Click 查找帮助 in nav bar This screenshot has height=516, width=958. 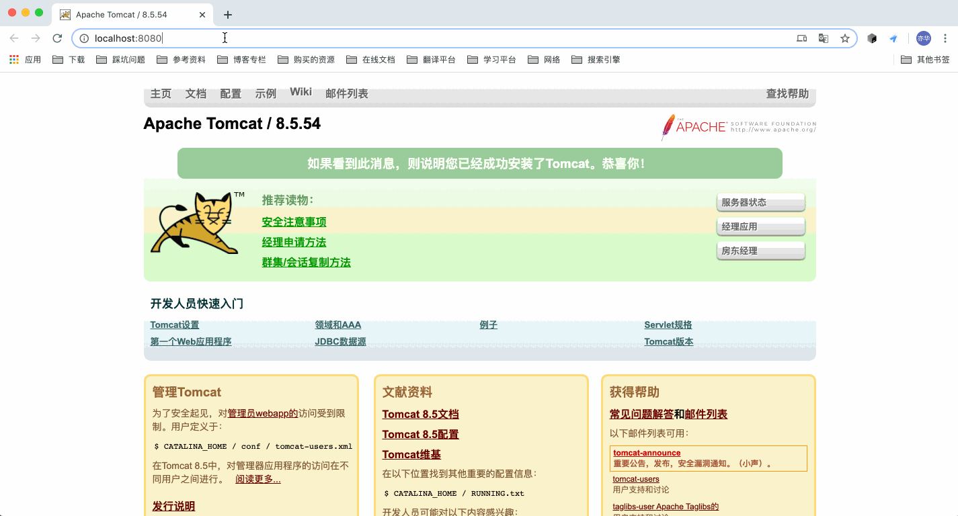[787, 93]
